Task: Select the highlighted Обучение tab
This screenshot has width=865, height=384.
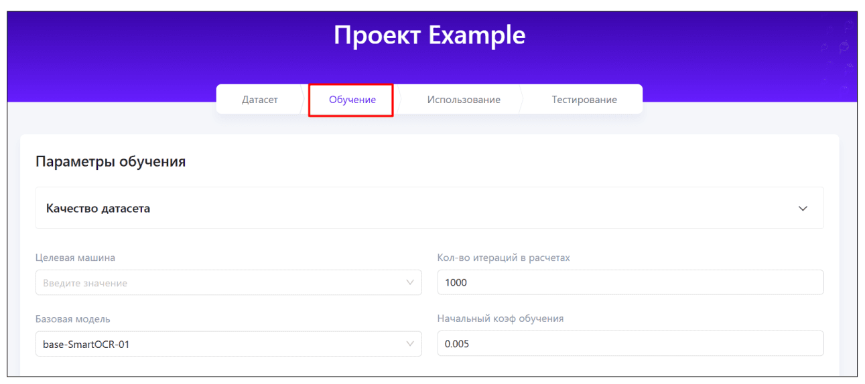Action: click(352, 100)
